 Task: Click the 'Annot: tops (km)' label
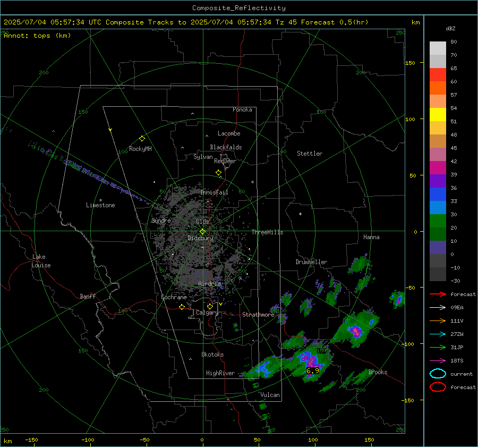tap(37, 36)
